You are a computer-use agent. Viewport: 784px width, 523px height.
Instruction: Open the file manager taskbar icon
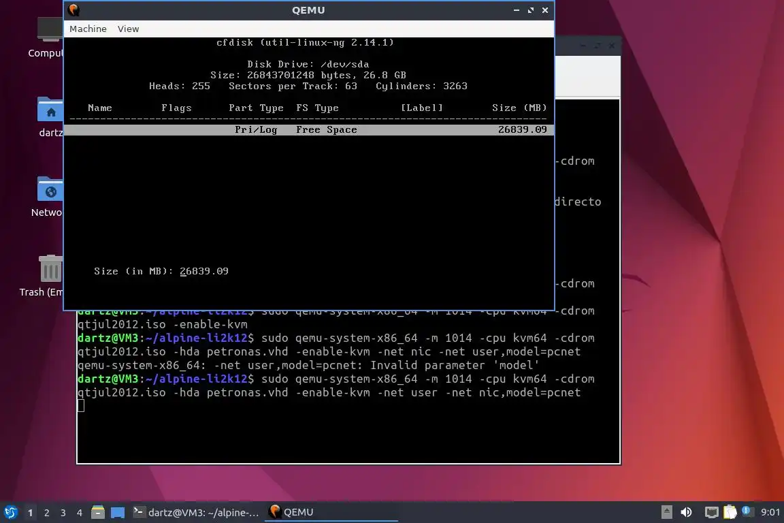point(98,512)
